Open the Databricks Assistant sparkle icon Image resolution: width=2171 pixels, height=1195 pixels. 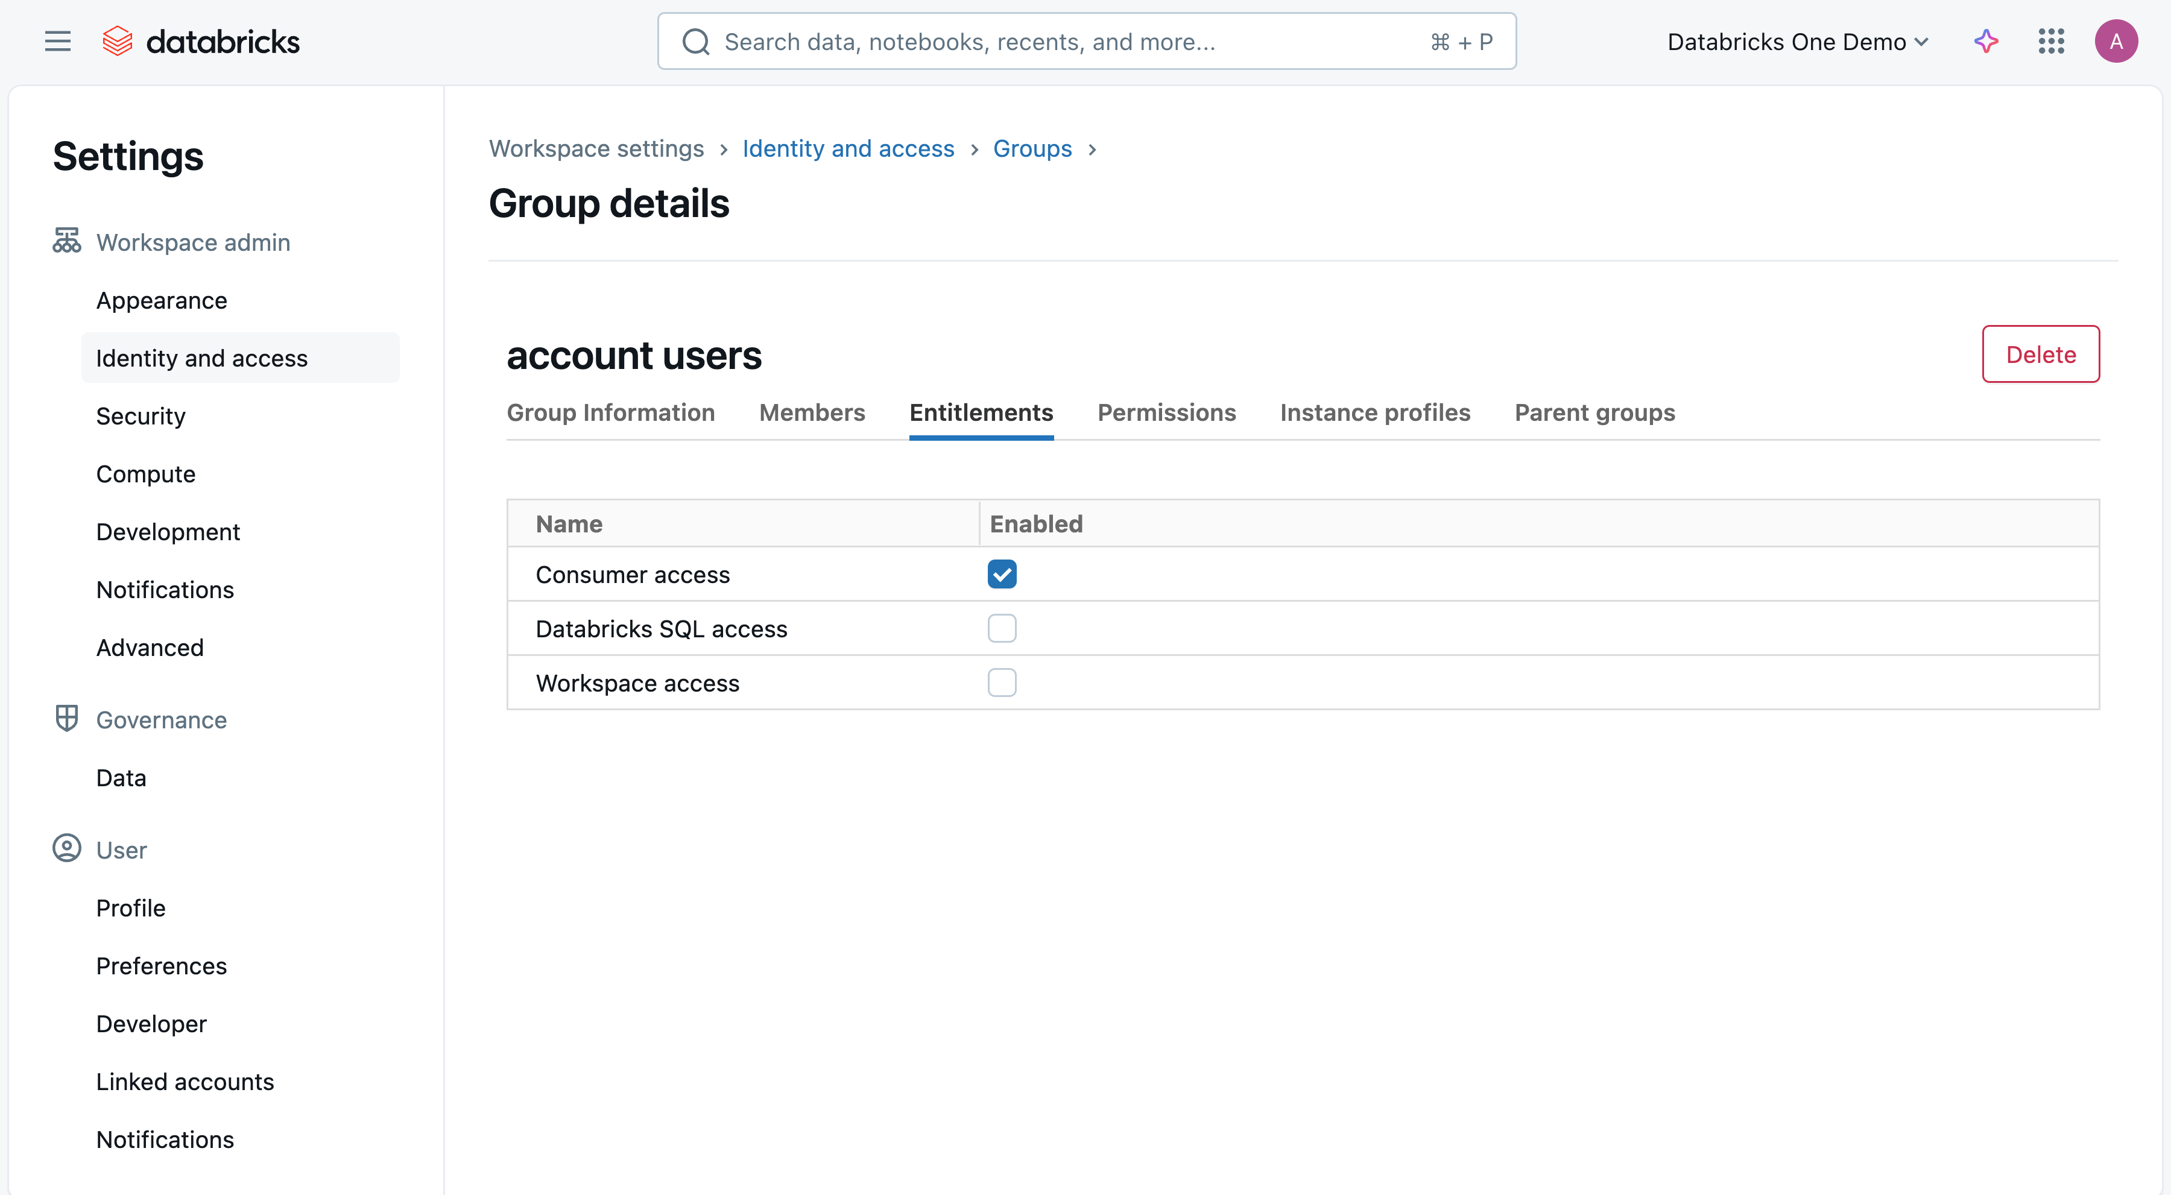pyautogui.click(x=1986, y=41)
